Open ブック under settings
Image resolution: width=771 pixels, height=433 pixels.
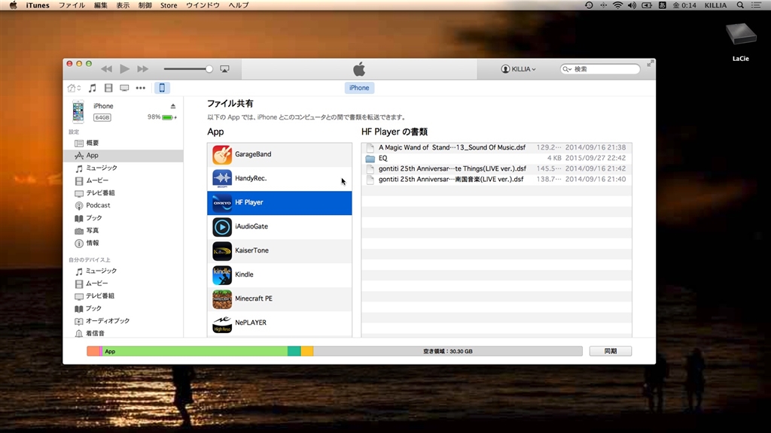[123, 218]
